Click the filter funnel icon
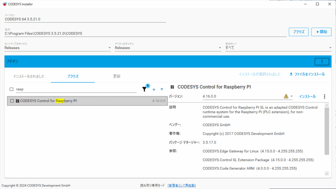Viewport: 336px width, 189px height. coord(144,89)
